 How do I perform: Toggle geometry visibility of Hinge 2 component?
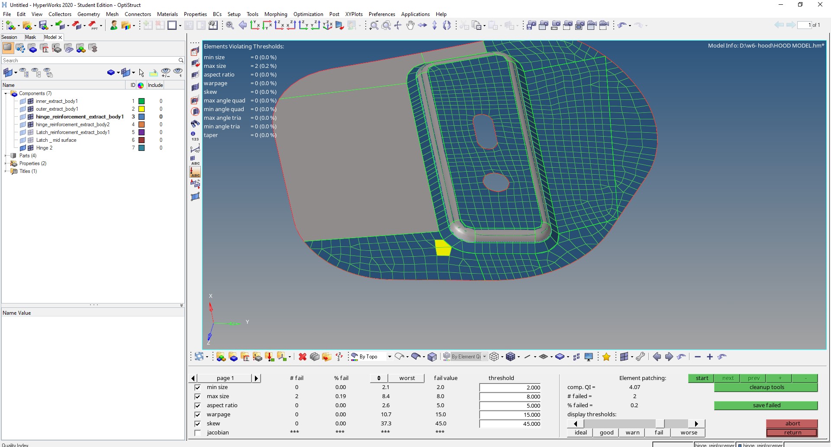23,148
